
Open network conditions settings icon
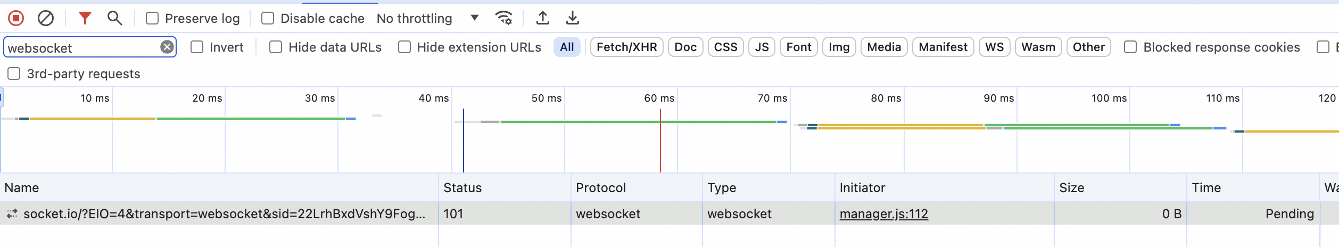click(503, 19)
